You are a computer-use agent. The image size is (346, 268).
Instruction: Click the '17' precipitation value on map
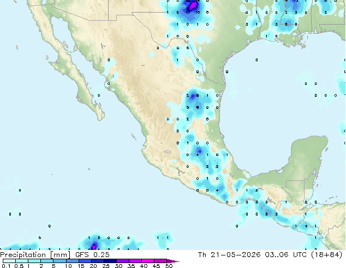188,13
